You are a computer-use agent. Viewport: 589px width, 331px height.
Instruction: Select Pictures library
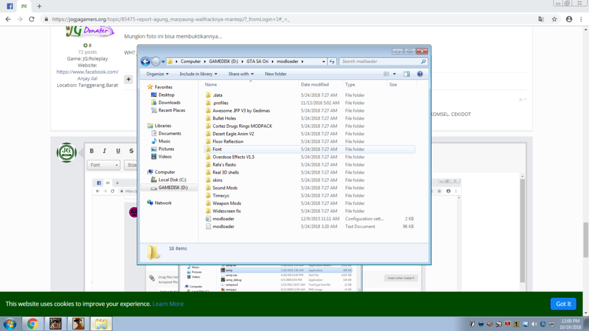tap(166, 149)
